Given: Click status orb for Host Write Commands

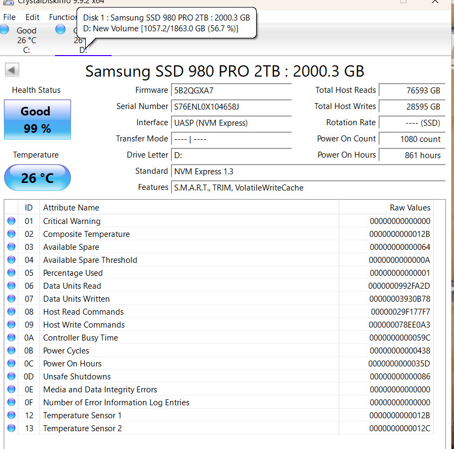Looking at the screenshot, I should (x=11, y=324).
